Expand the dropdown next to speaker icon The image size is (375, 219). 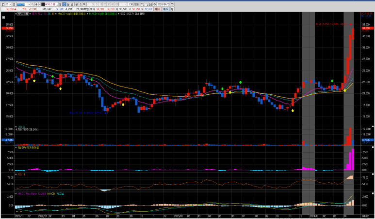tap(39, 4)
